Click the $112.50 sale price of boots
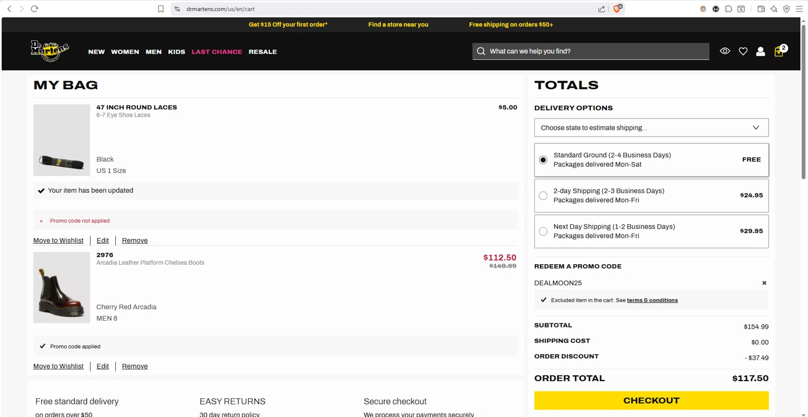Viewport: 808px width, 417px height. tap(500, 257)
